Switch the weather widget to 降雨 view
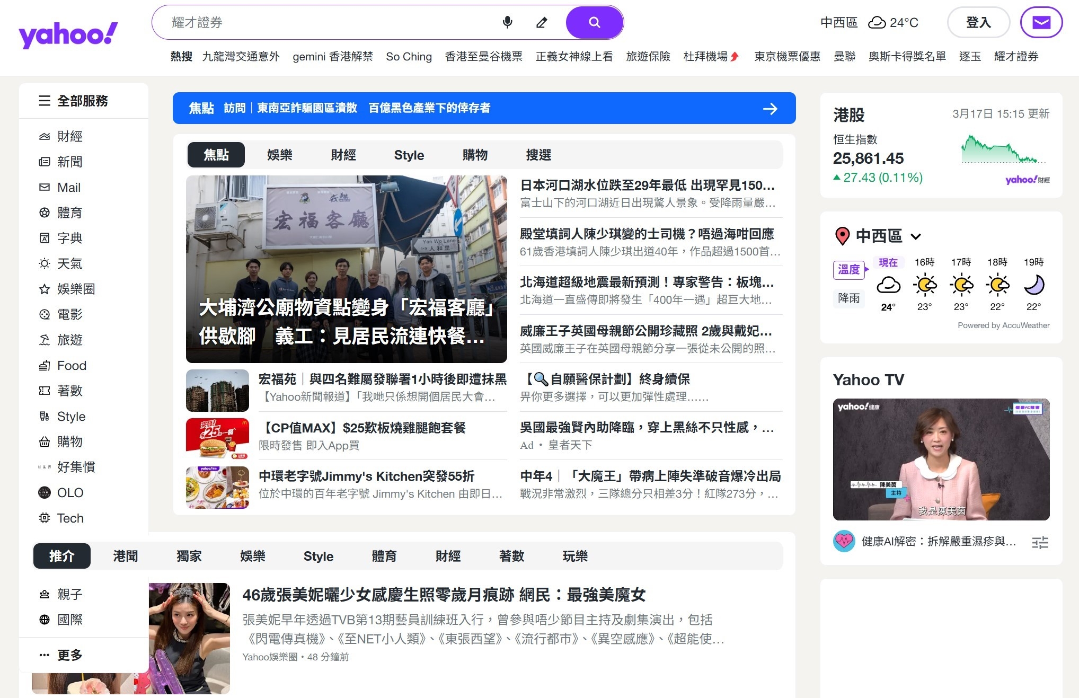 click(848, 298)
